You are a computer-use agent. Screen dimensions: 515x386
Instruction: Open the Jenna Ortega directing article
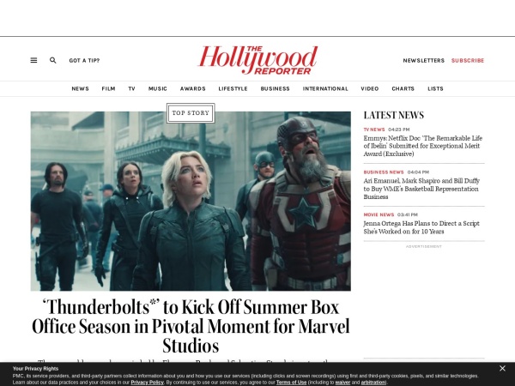421,227
